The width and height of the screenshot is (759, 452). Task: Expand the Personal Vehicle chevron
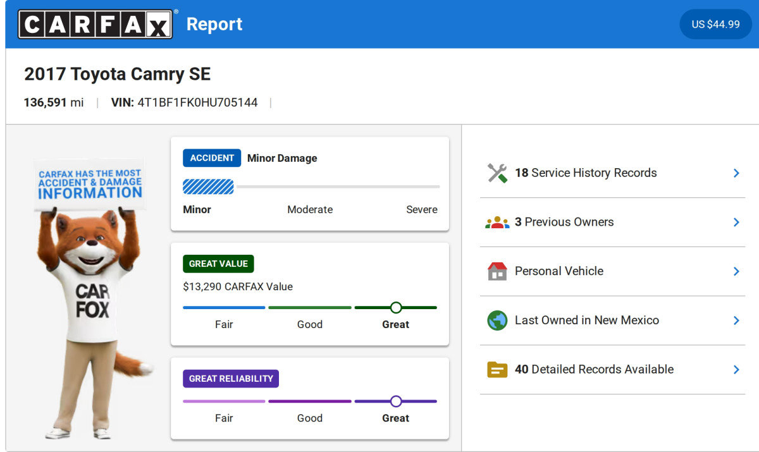[736, 271]
